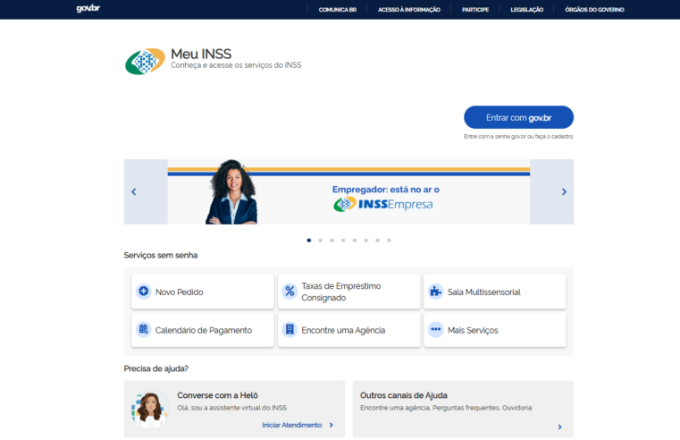
Task: Click 'Olá, sou a assistente virtual do INSS'
Action: (232, 408)
